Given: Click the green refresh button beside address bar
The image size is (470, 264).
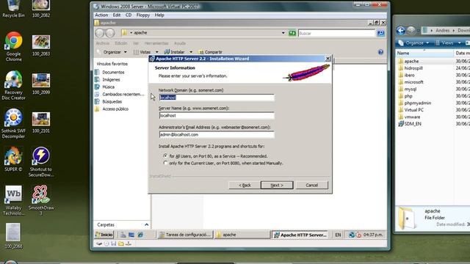Looking at the screenshot, I should pos(292,33).
